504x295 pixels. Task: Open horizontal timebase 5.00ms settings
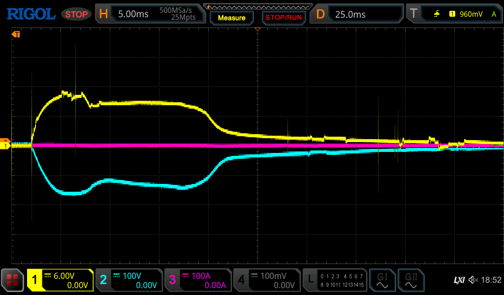pos(150,14)
